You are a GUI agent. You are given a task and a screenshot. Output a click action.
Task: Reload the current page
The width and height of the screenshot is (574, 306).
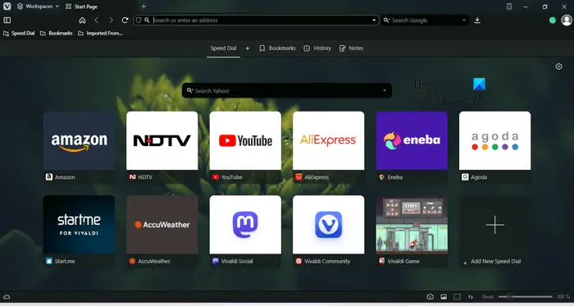[x=125, y=21]
